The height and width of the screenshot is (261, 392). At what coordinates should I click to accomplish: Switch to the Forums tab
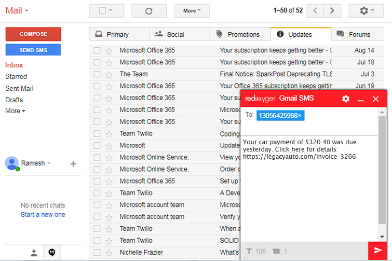[358, 34]
